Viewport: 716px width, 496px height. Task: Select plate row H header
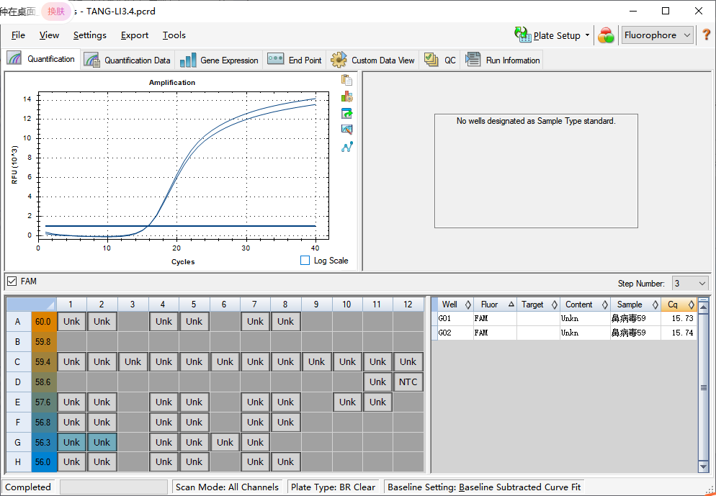[x=18, y=461]
